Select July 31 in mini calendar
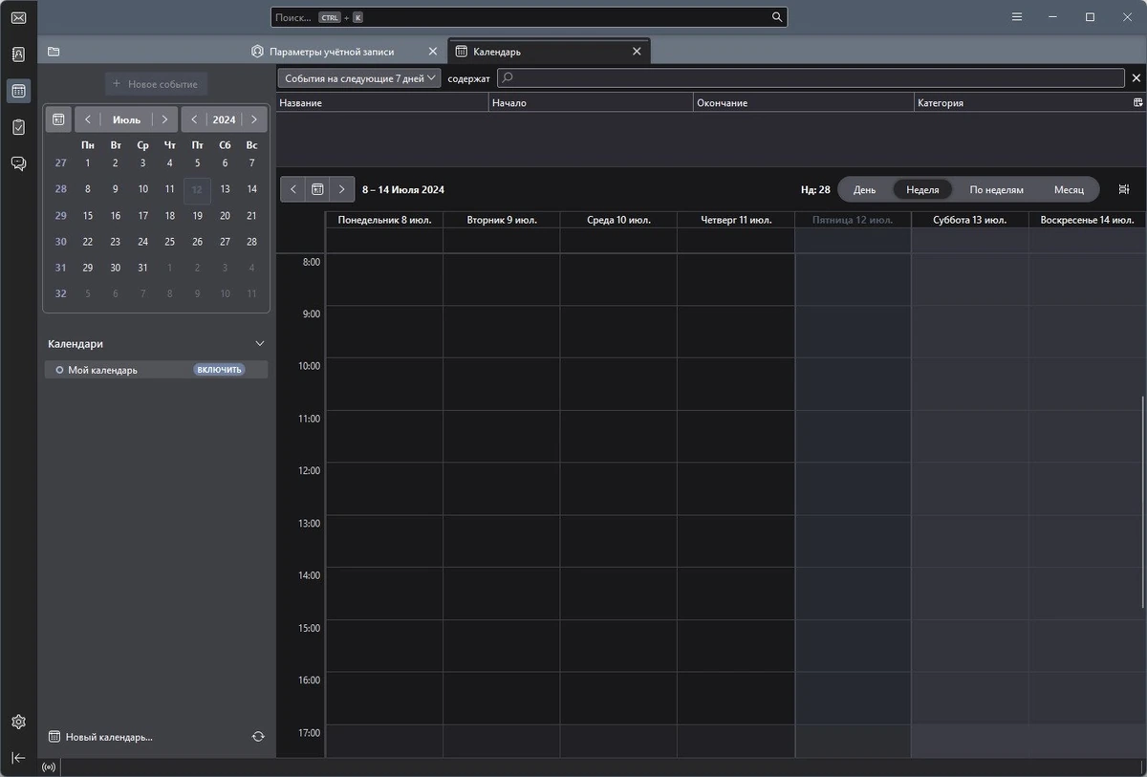This screenshot has width=1147, height=777. pos(142,268)
